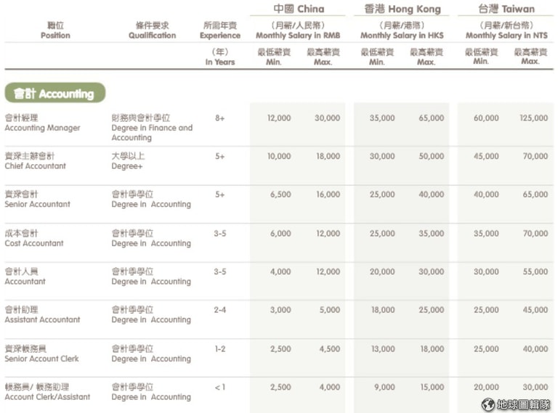Select the Taiwan column header

tap(506, 9)
